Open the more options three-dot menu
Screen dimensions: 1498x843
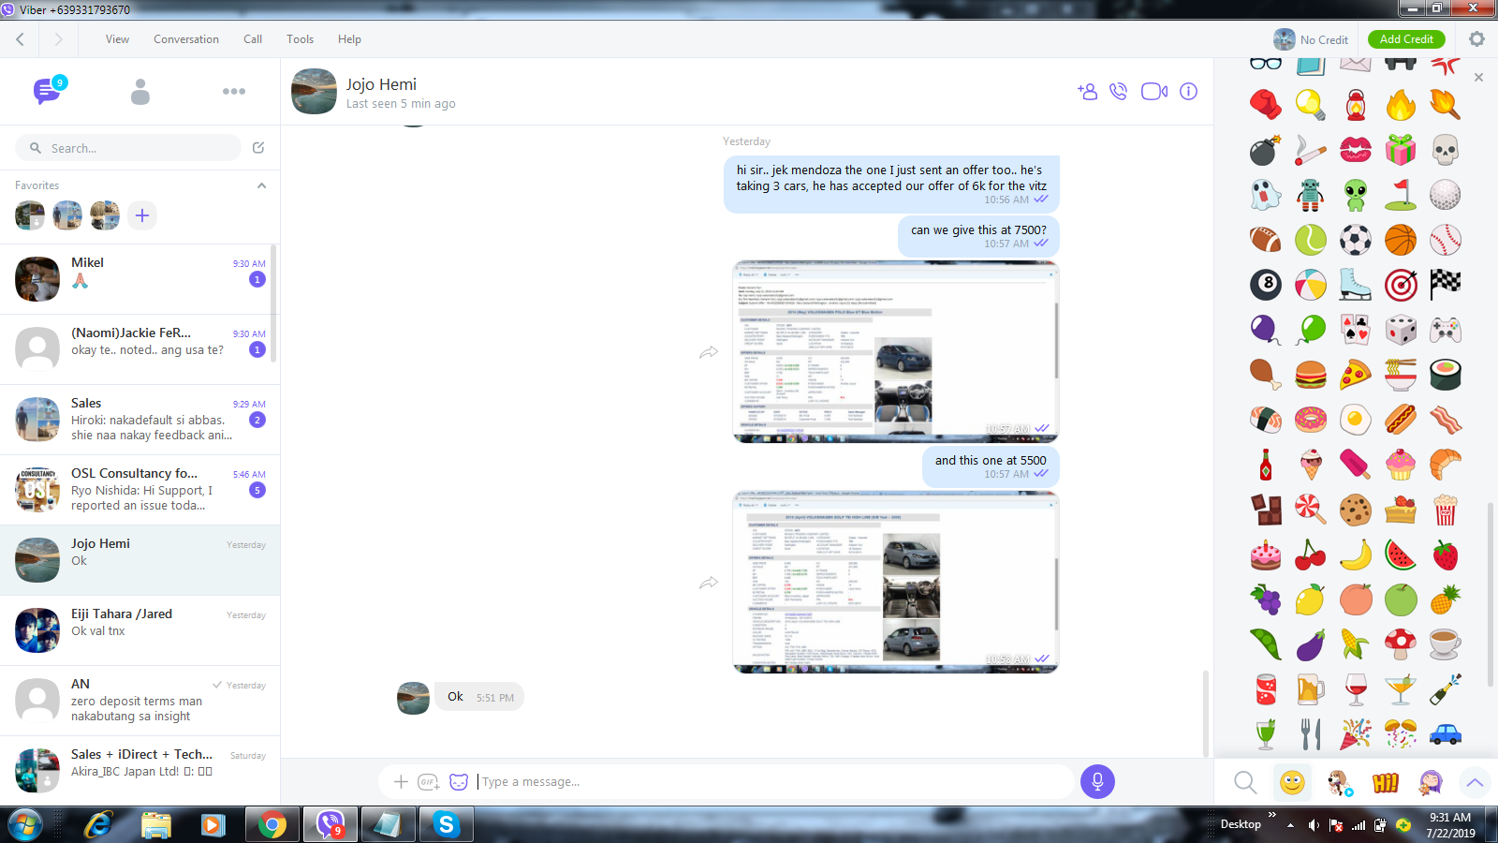pos(234,91)
